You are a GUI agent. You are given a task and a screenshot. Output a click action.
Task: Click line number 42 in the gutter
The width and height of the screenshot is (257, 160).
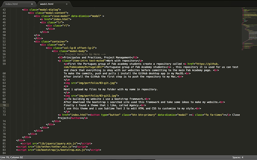4,10
